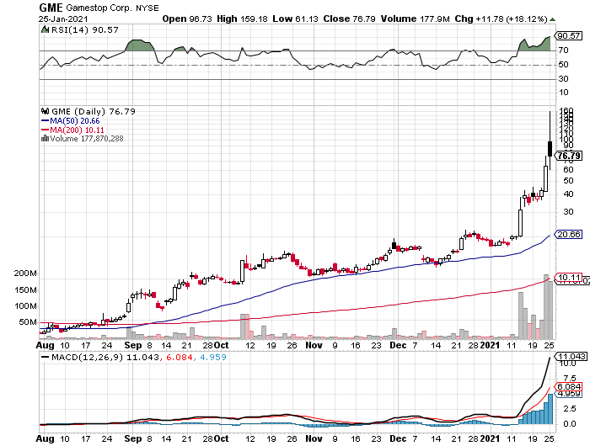Click the 11.043 MACD tag on the right axis
The height and width of the screenshot is (446, 590).
(x=571, y=356)
